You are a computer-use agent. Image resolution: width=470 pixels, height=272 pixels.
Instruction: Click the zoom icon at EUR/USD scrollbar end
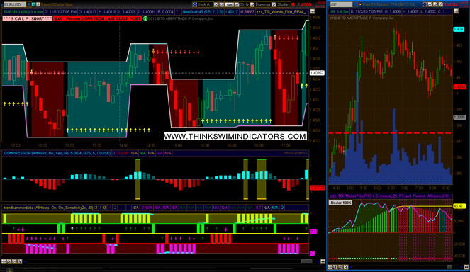323,261
